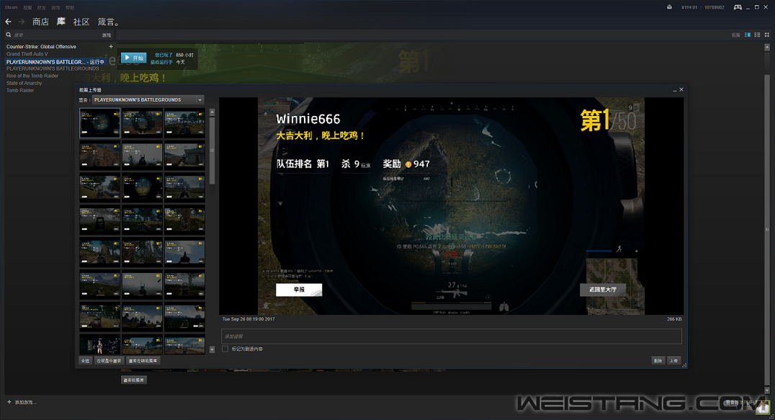This screenshot has width=775, height=420.
Task: Select the first highlighted screenshot thumbnail
Action: coord(100,123)
